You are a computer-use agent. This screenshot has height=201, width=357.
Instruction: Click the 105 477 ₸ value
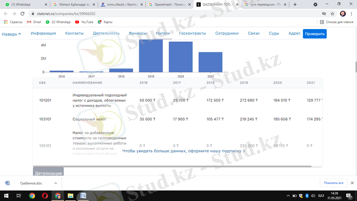(215, 119)
